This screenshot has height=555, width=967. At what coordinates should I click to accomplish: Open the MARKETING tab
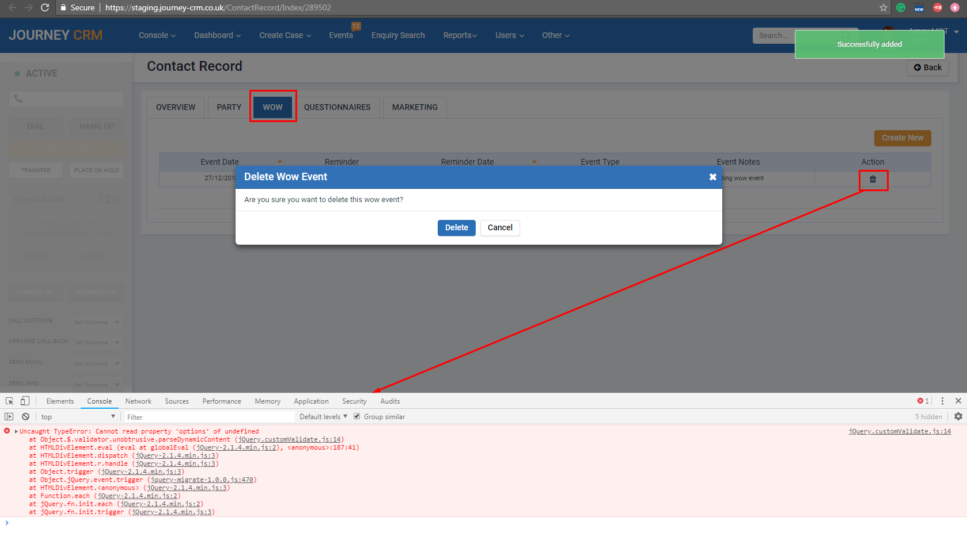pyautogui.click(x=415, y=107)
